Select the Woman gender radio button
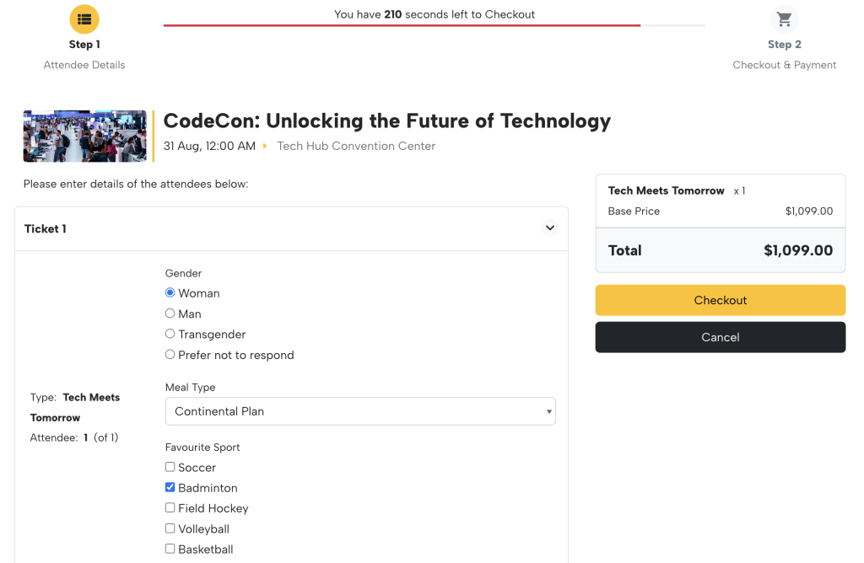Screen dimensions: 864x563 pyautogui.click(x=170, y=292)
